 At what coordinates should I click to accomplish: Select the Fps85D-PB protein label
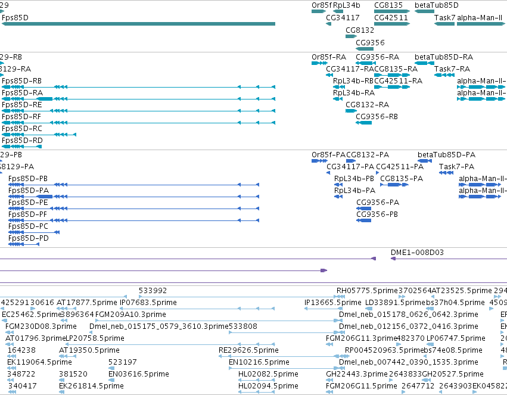click(x=28, y=179)
